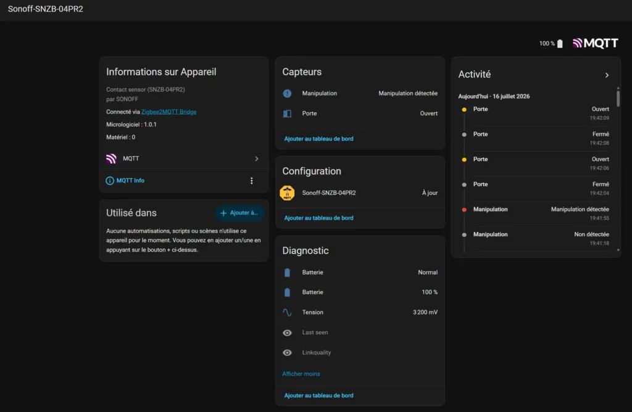Click the Porte door icon in Capteurs
The width and height of the screenshot is (632, 412).
[x=287, y=113]
